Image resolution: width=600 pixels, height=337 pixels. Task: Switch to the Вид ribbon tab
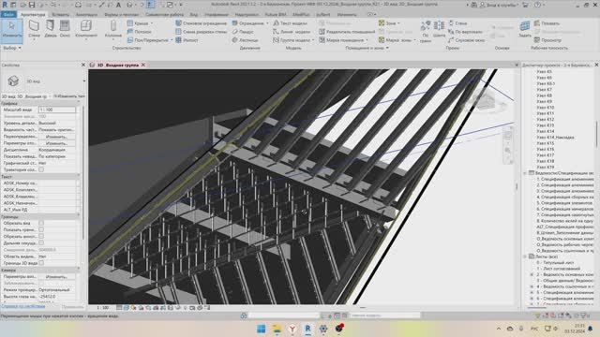194,15
